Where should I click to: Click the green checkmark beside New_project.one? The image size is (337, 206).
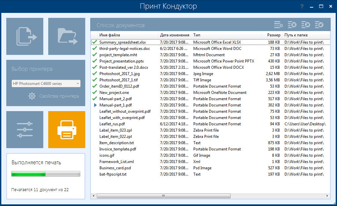94,93
